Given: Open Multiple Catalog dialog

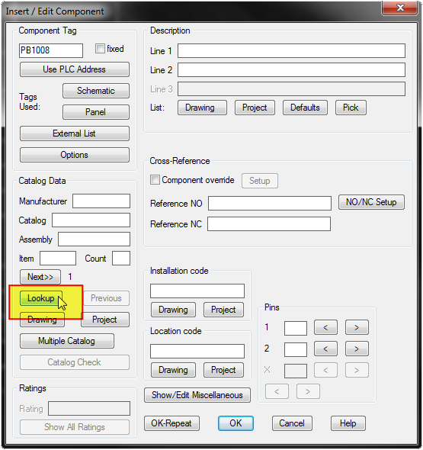Looking at the screenshot, I should point(67,341).
